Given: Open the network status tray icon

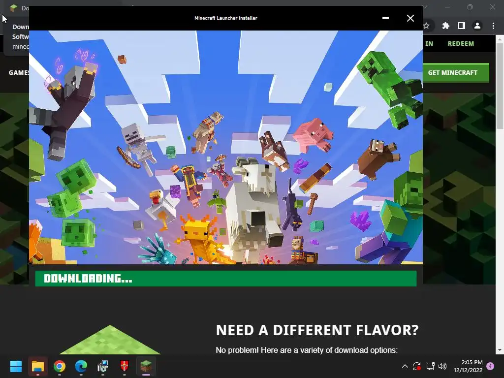Looking at the screenshot, I should click(430, 366).
